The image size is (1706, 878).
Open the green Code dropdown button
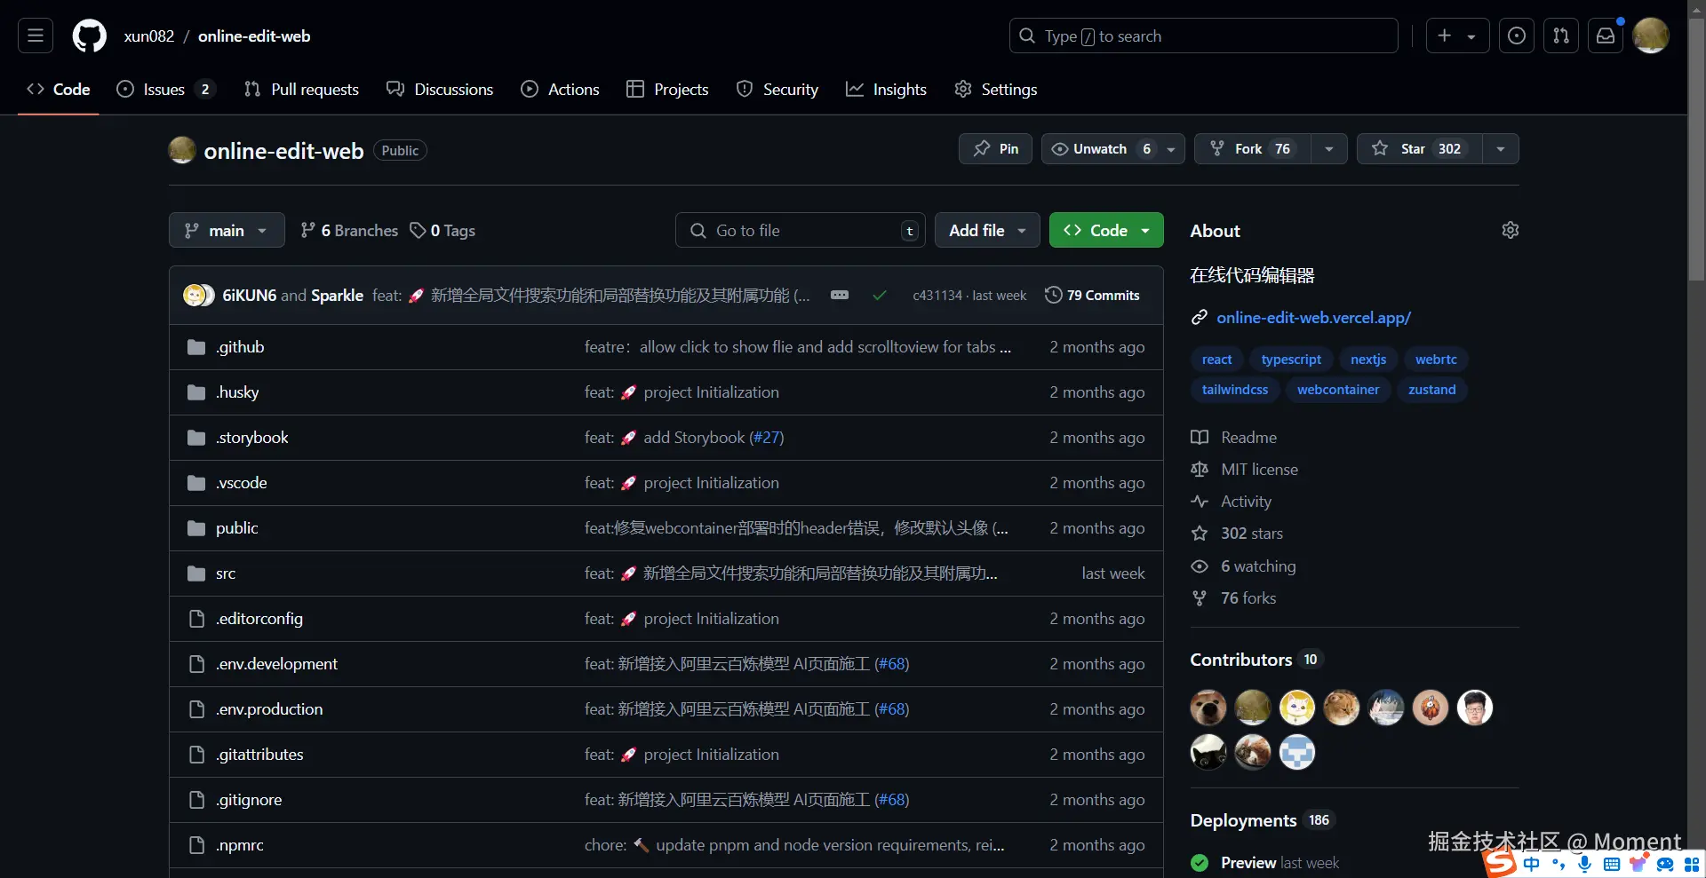click(x=1106, y=230)
